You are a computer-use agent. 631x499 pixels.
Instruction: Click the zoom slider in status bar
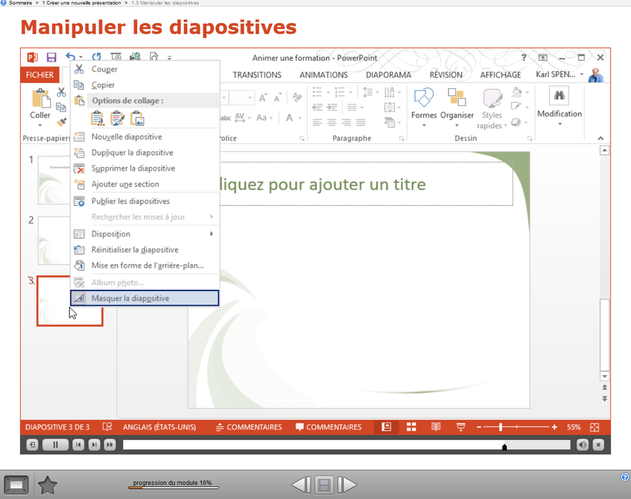click(500, 427)
